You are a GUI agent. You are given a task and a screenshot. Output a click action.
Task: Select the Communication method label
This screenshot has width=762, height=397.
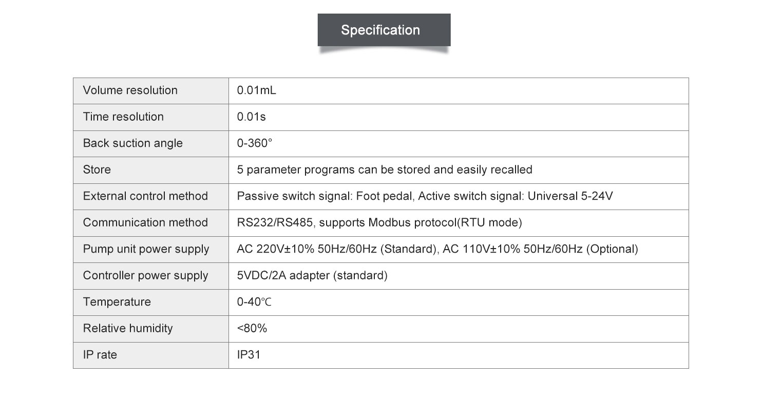coord(145,222)
